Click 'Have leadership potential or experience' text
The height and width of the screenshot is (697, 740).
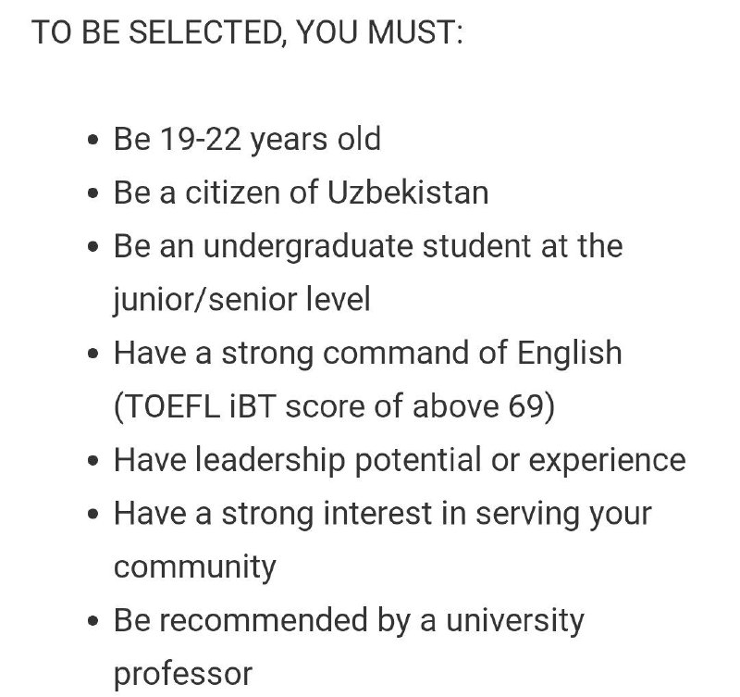[400, 460]
